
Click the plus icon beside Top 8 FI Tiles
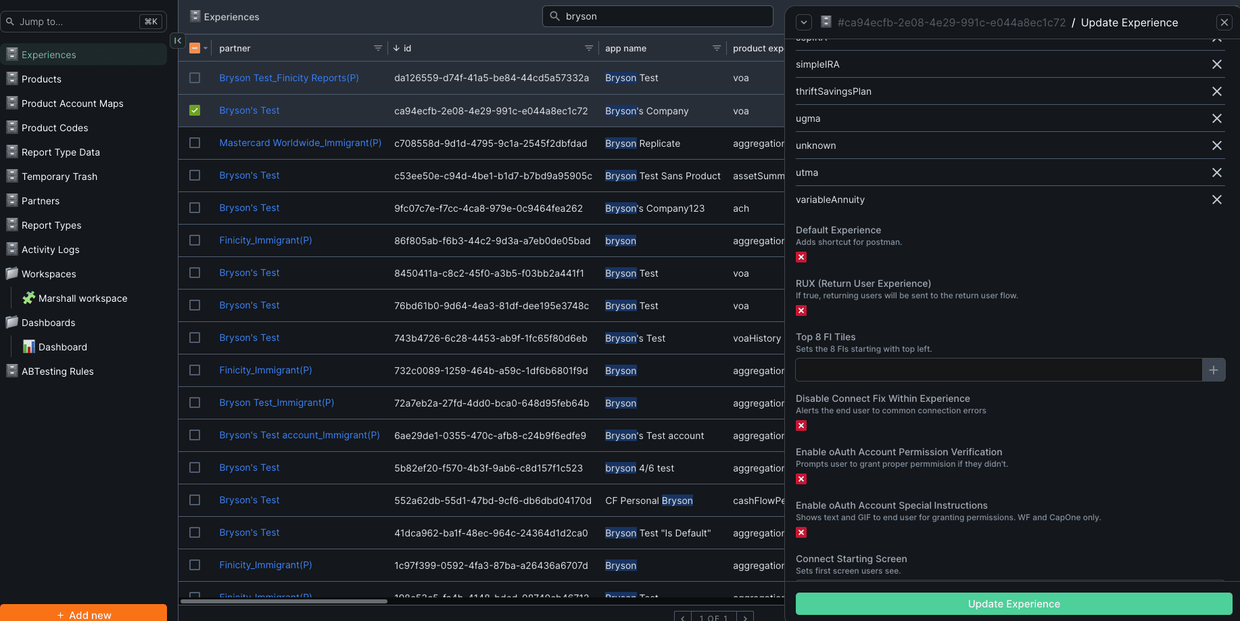pyautogui.click(x=1214, y=370)
